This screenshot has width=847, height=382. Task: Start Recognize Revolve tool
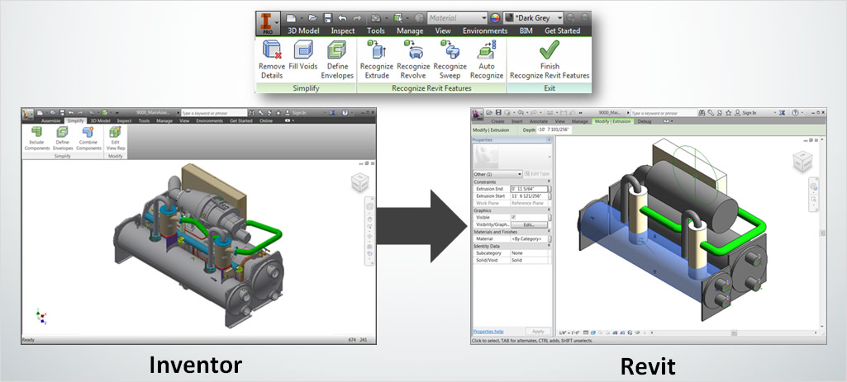(x=413, y=60)
